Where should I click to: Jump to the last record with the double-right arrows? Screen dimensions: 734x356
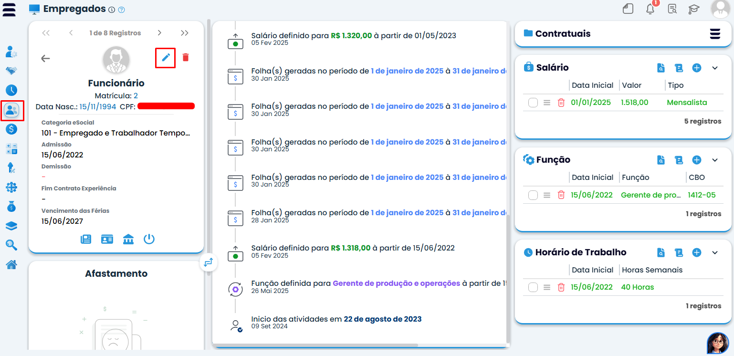185,33
